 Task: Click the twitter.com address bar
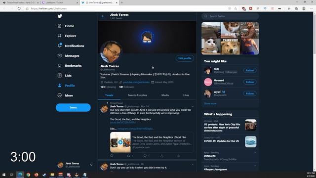pyautogui.click(x=129, y=8)
